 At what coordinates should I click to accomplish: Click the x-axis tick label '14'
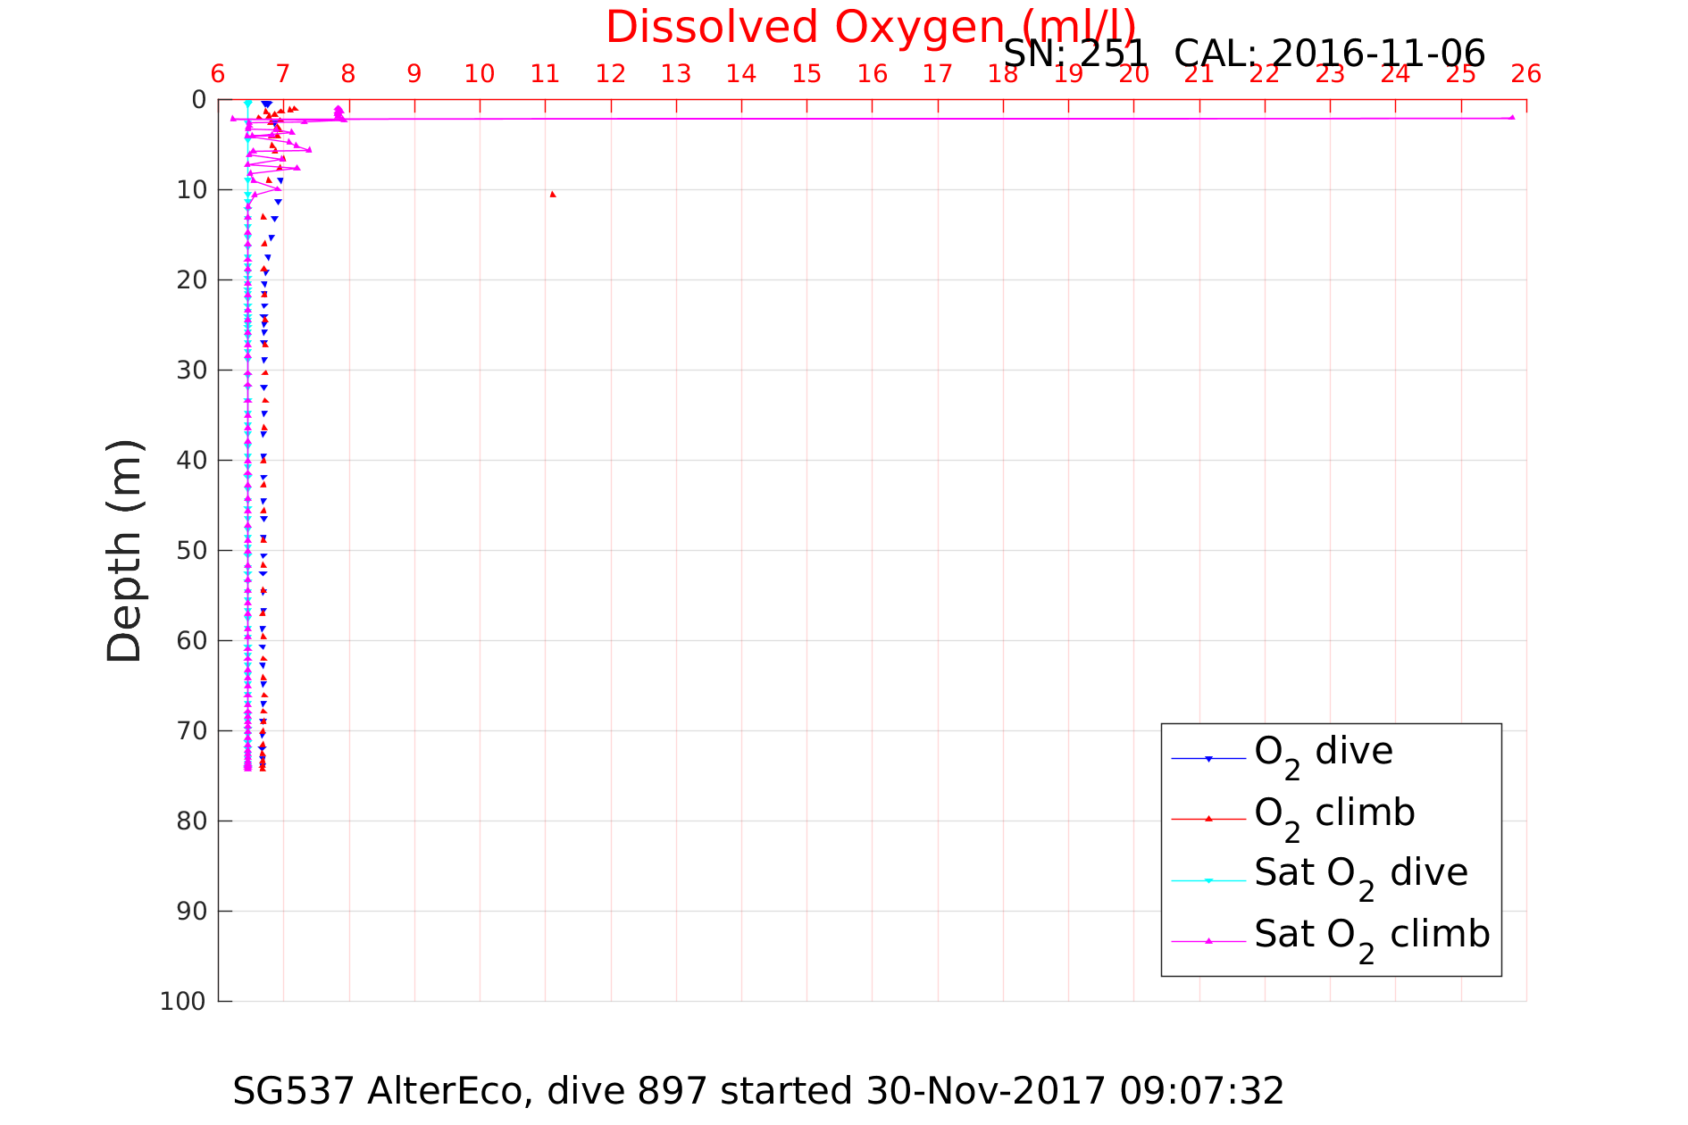pos(741,74)
